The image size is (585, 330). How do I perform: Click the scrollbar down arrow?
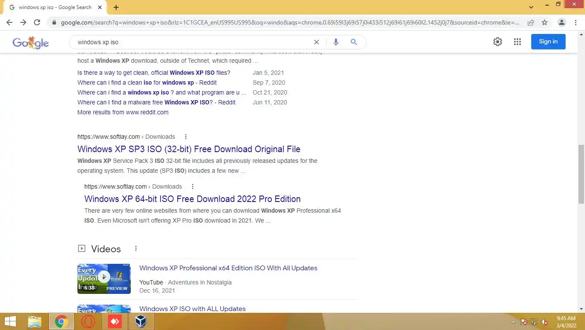point(581,309)
